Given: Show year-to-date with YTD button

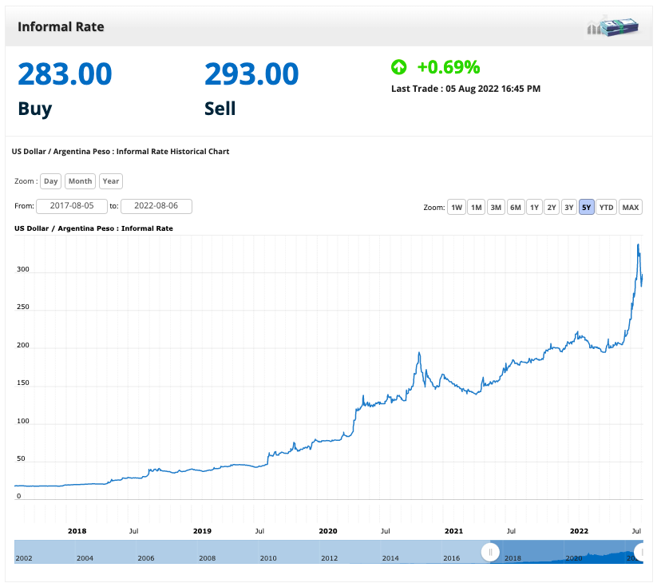Looking at the screenshot, I should pos(607,208).
